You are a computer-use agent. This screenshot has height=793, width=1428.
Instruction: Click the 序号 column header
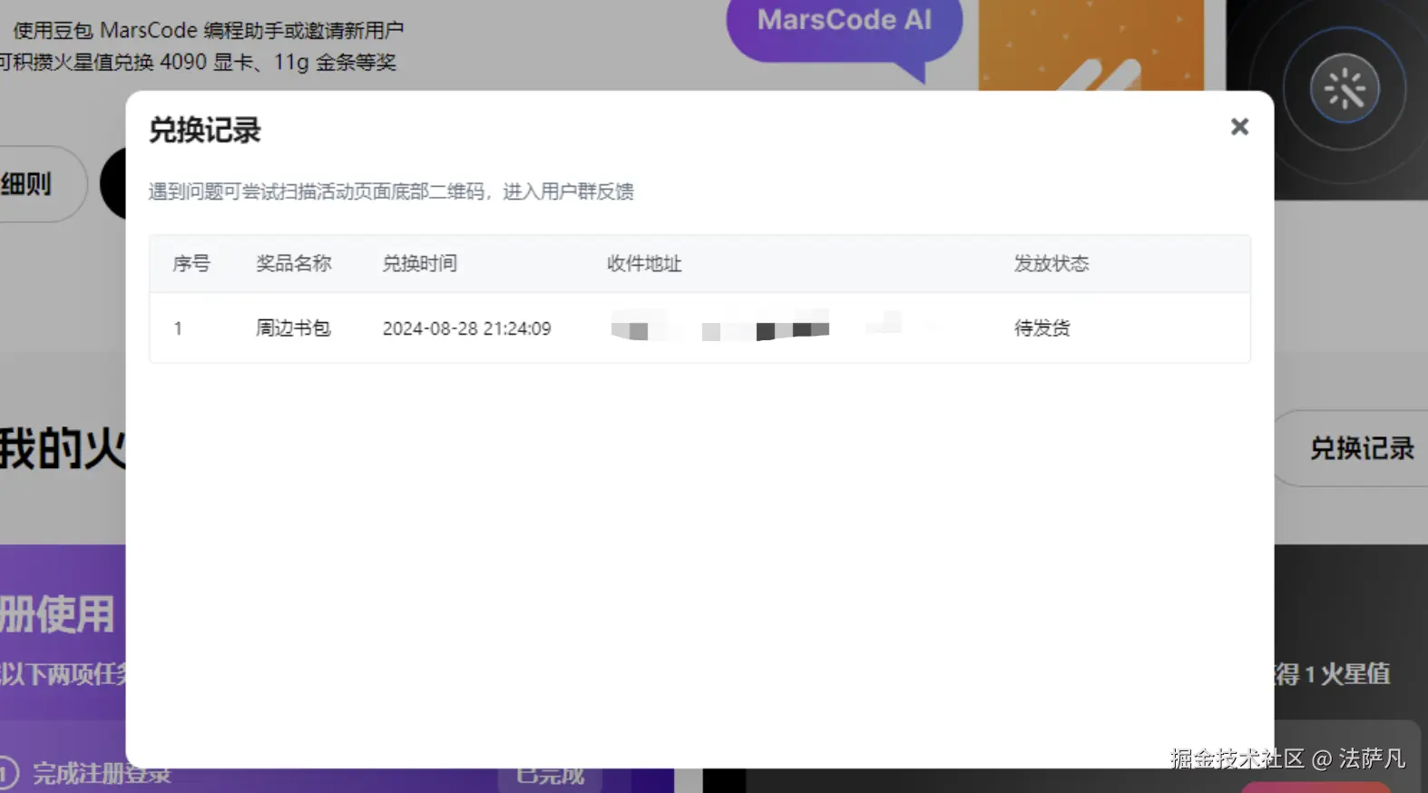coord(191,264)
